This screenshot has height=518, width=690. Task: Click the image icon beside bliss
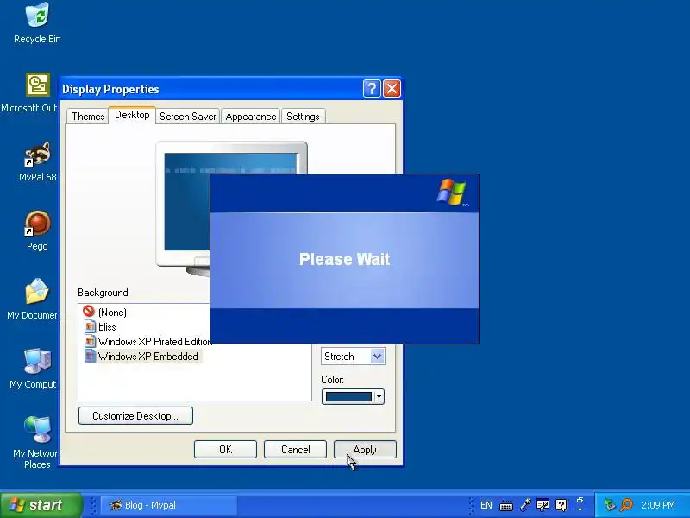pyautogui.click(x=91, y=326)
